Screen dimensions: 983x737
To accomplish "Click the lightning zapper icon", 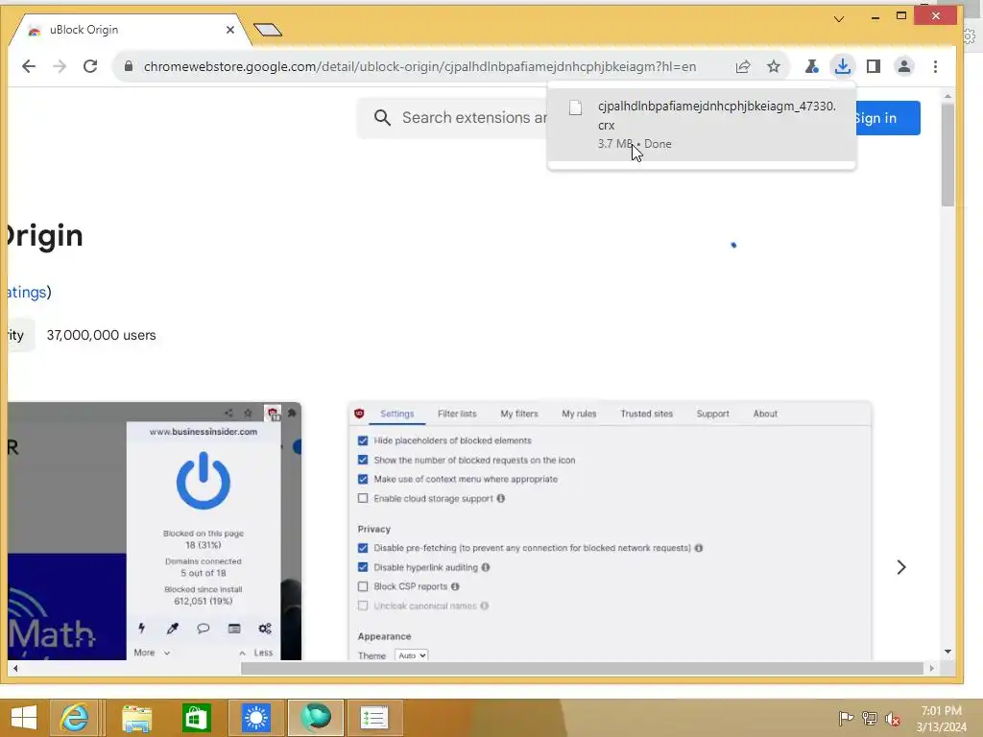I will pos(142,628).
